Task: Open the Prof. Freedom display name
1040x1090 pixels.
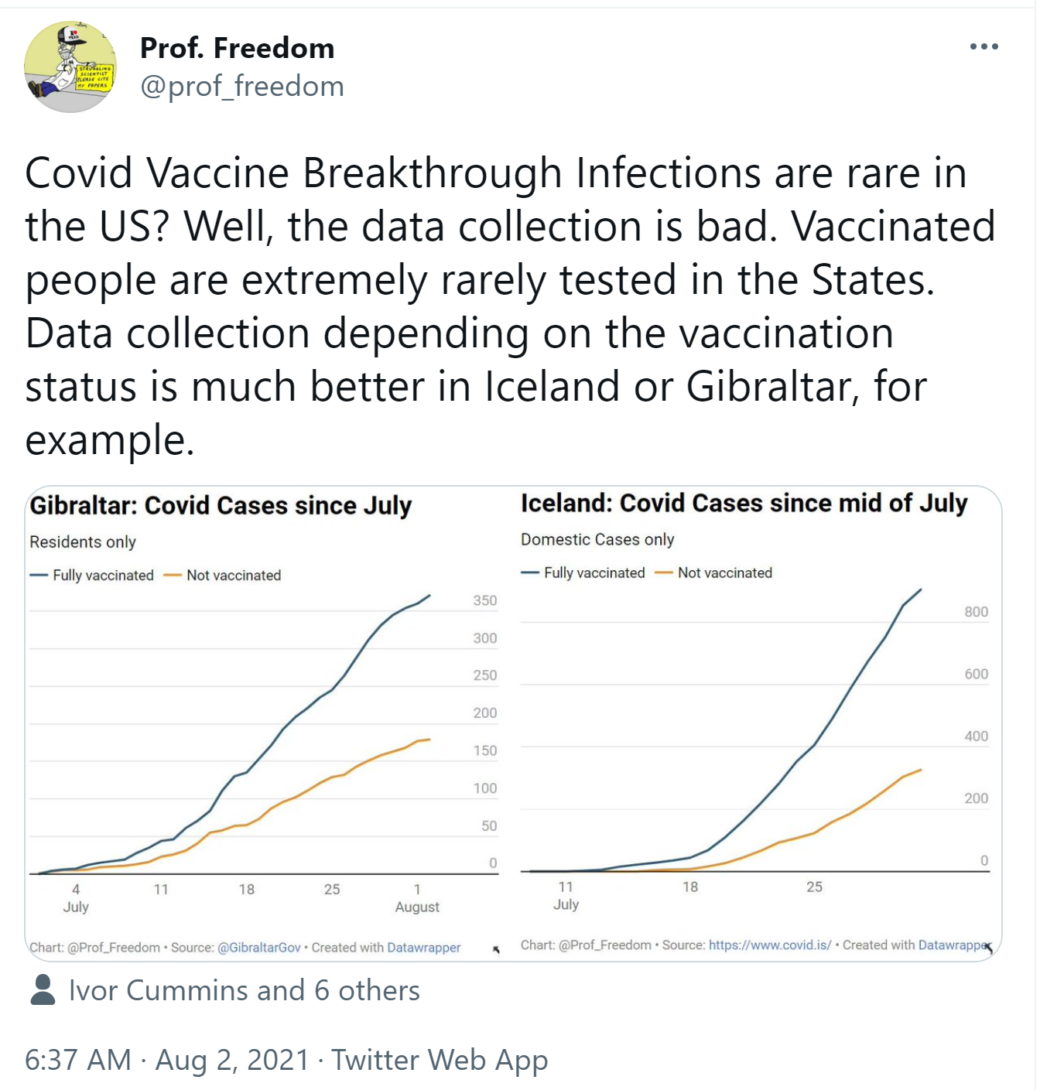Action: coord(237,48)
